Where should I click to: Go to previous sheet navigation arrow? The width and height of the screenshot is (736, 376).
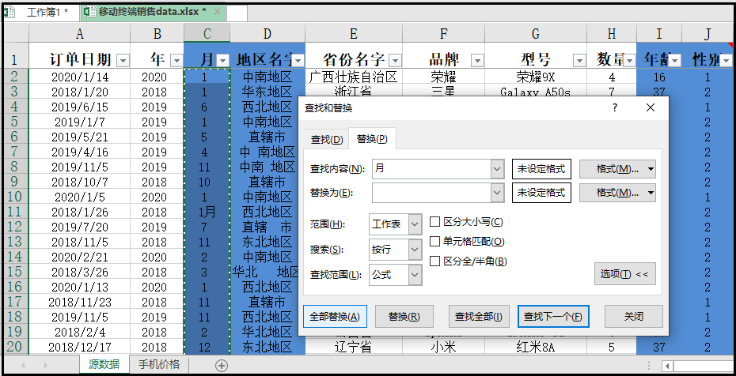coord(22,365)
